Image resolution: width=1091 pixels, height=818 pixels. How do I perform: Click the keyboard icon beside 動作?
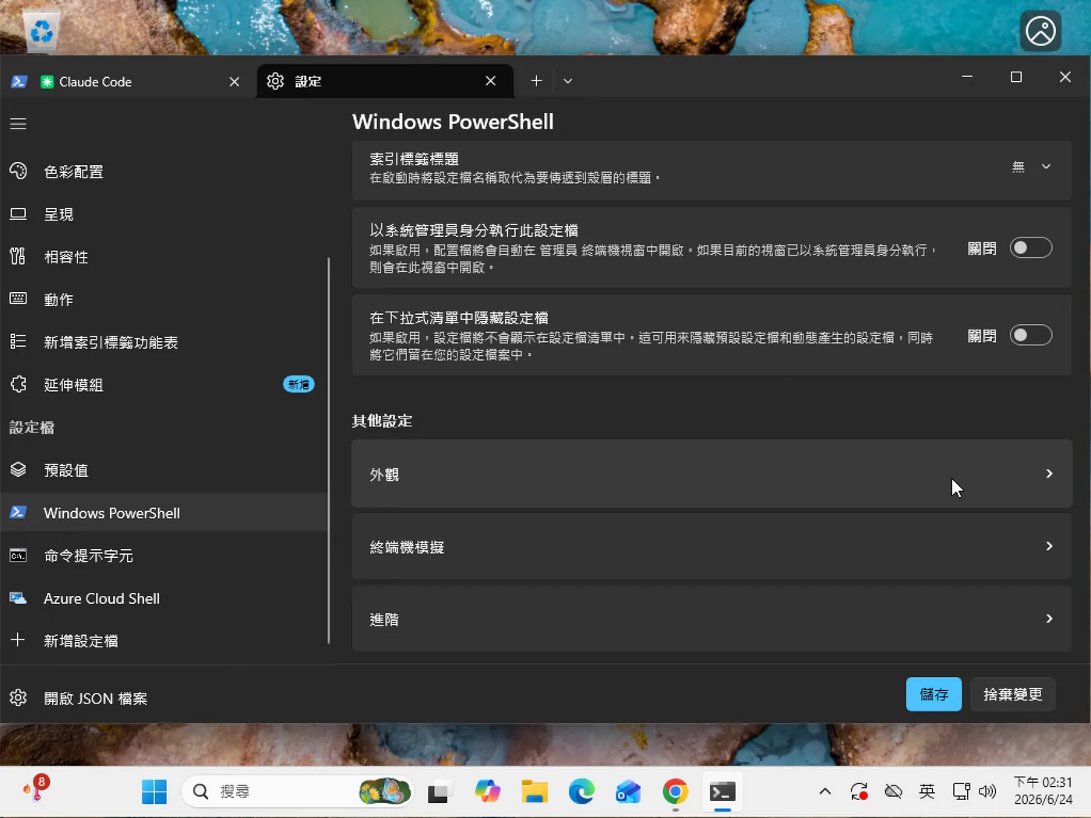[x=18, y=298]
